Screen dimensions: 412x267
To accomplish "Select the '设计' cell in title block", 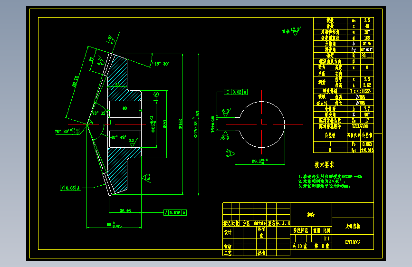I will pyautogui.click(x=228, y=232).
